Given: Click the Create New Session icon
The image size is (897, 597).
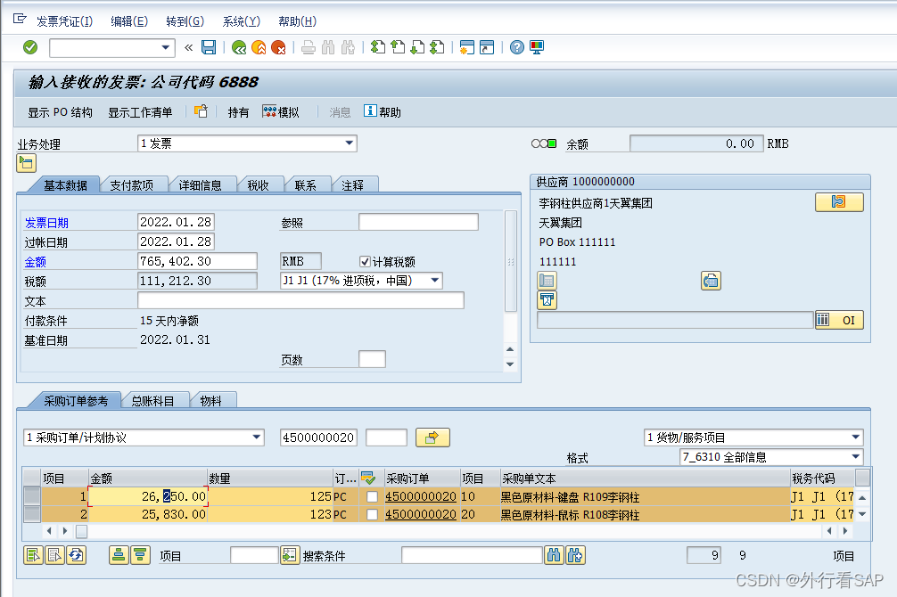Looking at the screenshot, I should click(x=467, y=47).
